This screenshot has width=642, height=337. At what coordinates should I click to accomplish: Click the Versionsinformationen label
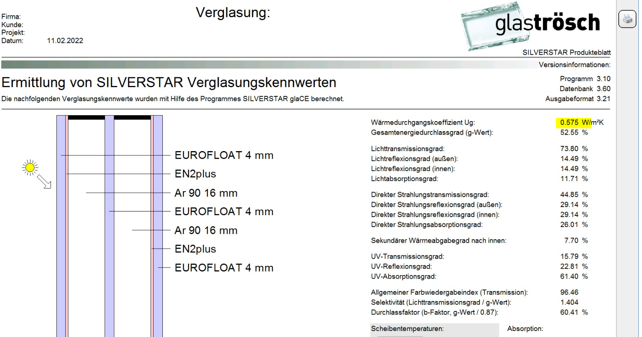[x=574, y=65]
